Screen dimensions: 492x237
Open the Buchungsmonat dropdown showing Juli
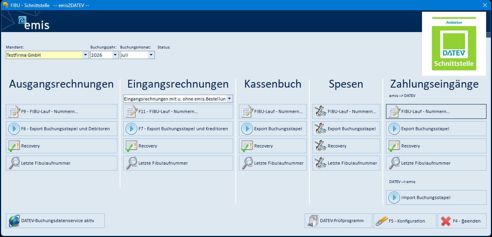151,55
